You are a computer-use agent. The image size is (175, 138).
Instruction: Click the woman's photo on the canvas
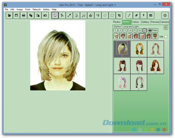pyautogui.click(x=58, y=55)
